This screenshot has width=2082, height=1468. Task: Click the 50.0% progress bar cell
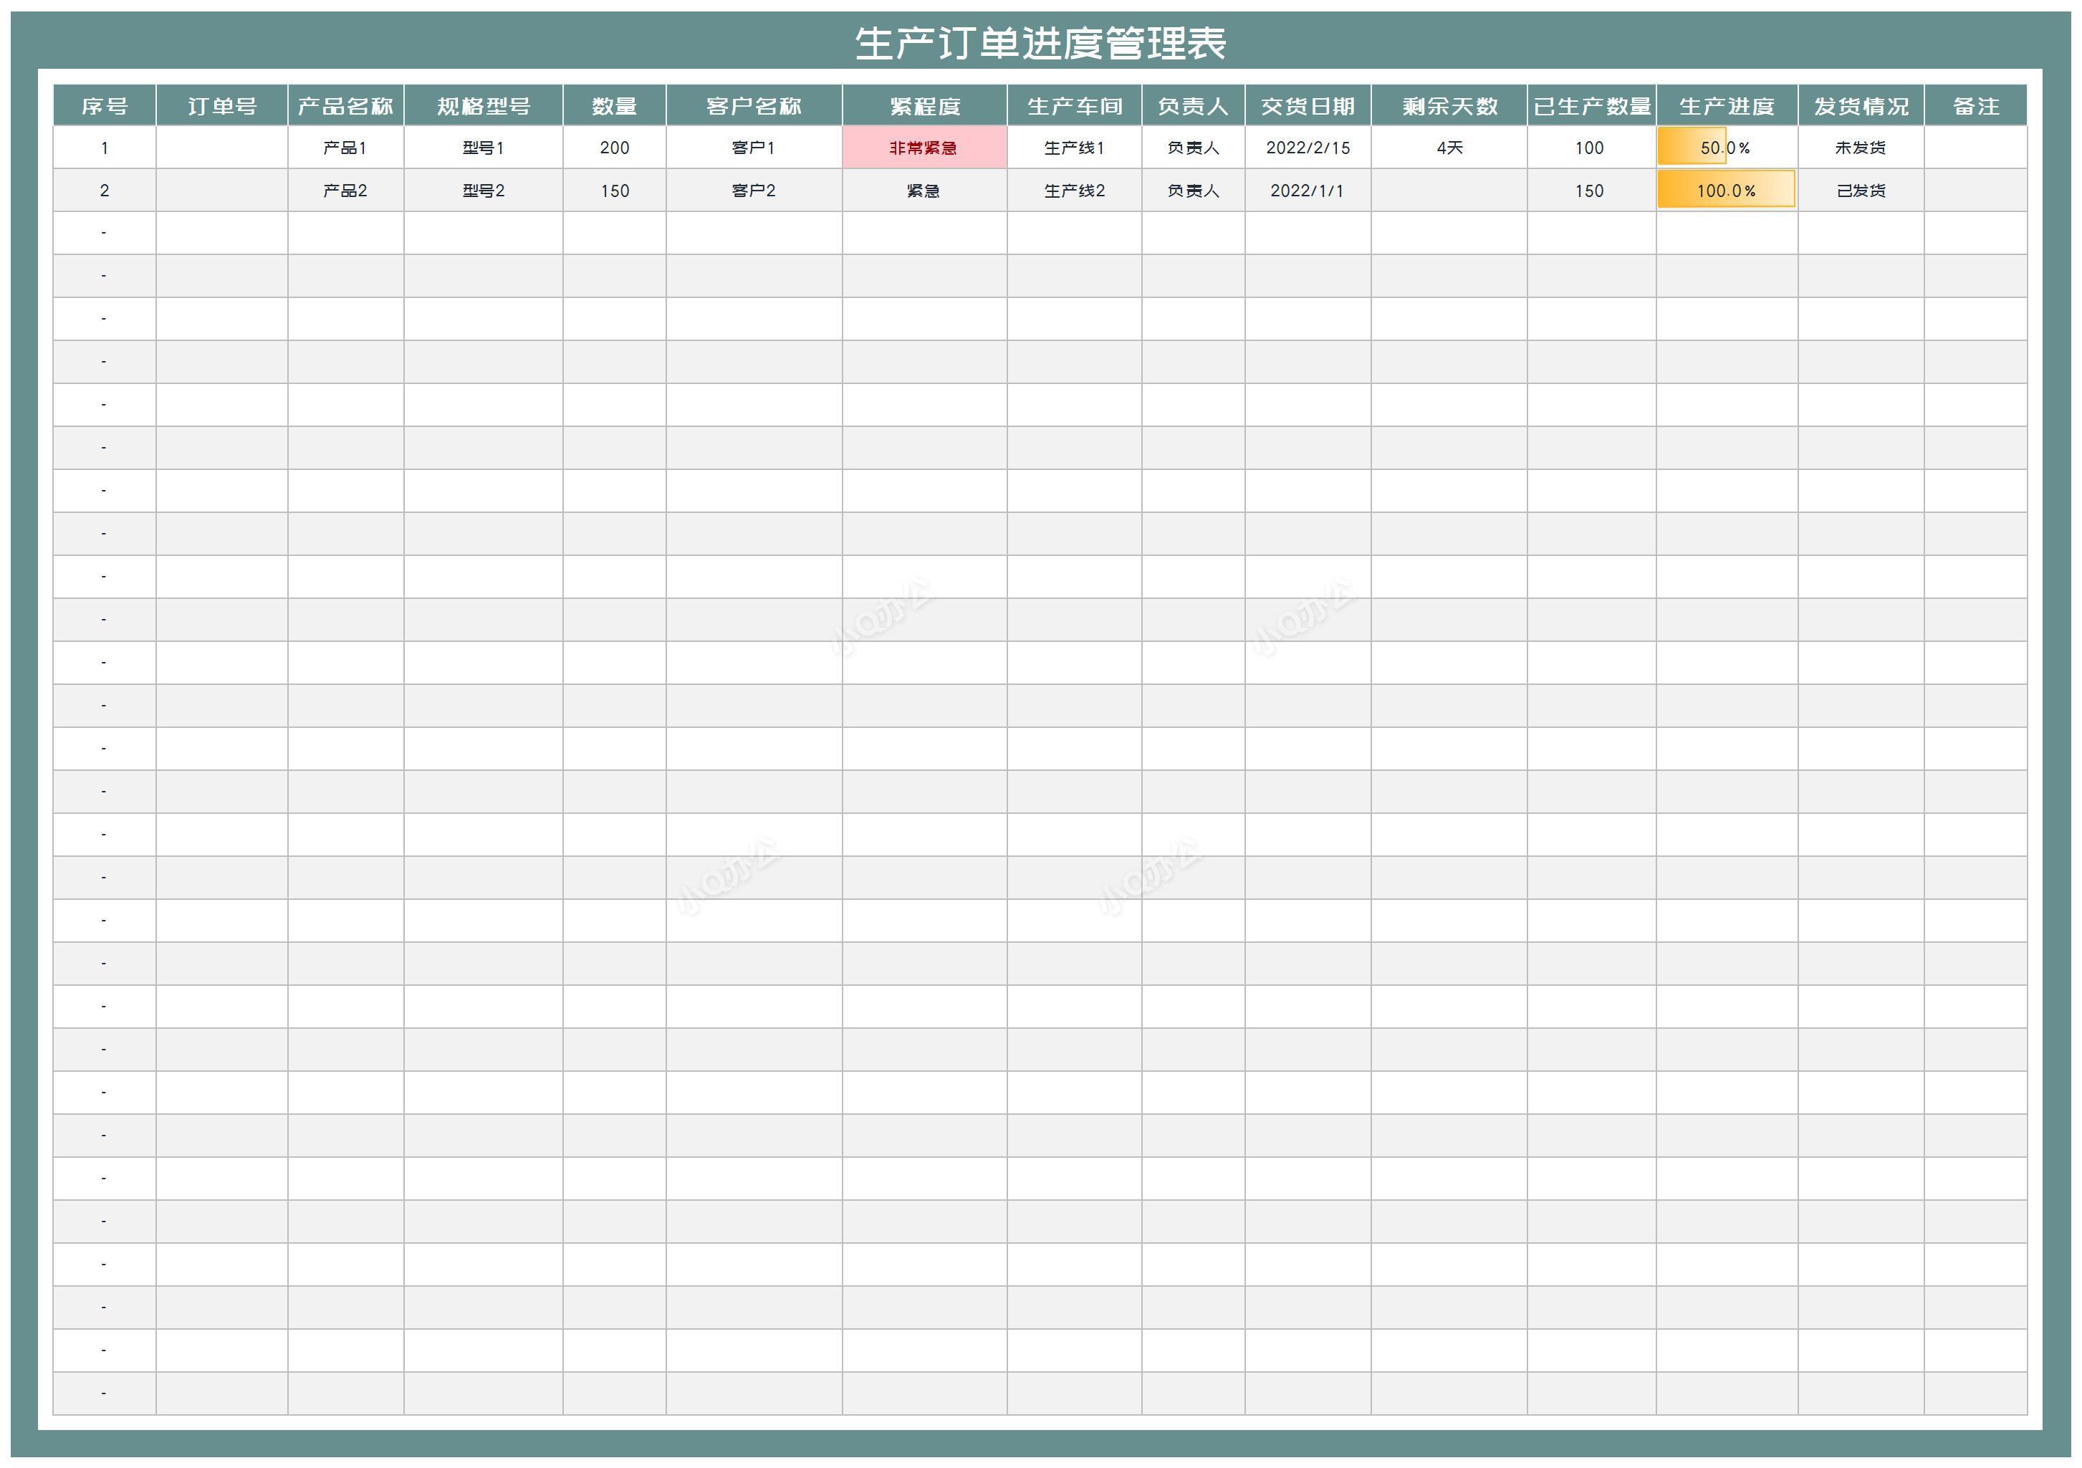(x=1726, y=148)
